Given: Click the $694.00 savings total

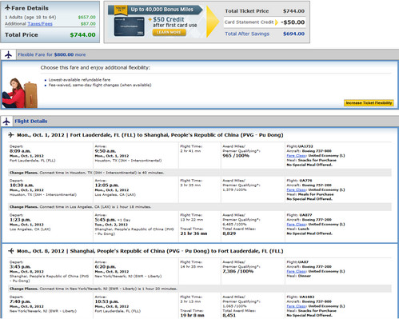Looking at the screenshot, I should point(293,34).
